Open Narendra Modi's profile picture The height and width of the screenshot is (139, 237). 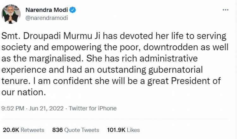(x=11, y=14)
